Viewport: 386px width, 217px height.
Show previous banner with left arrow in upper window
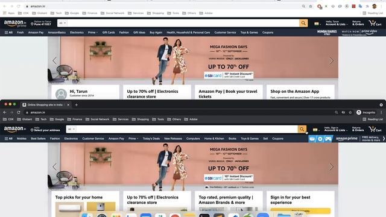tap(55, 61)
